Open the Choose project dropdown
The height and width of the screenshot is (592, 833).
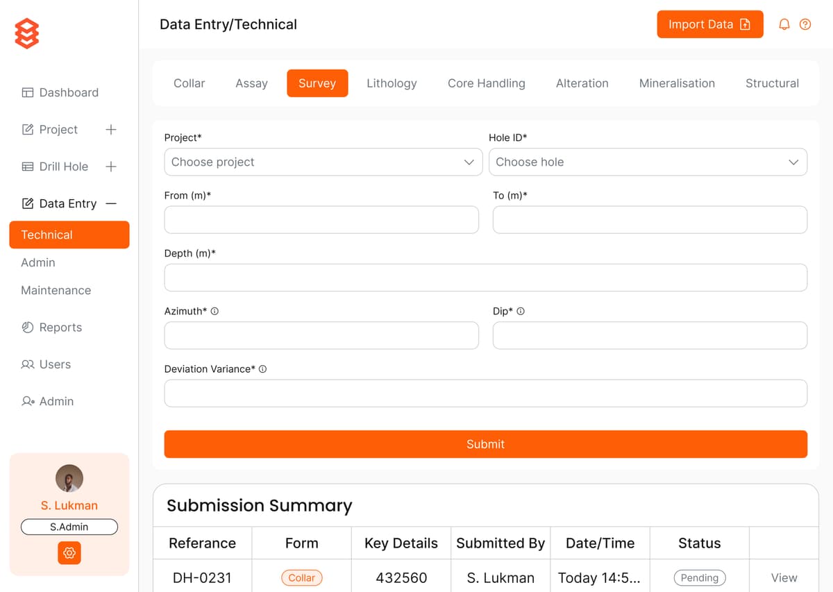pos(323,162)
